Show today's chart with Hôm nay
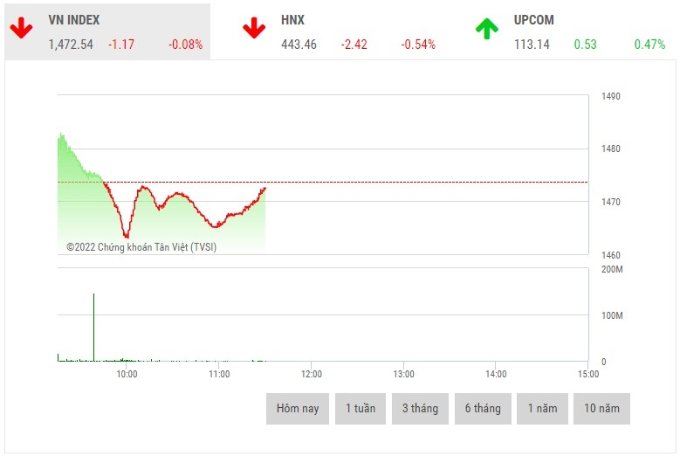 pos(298,409)
